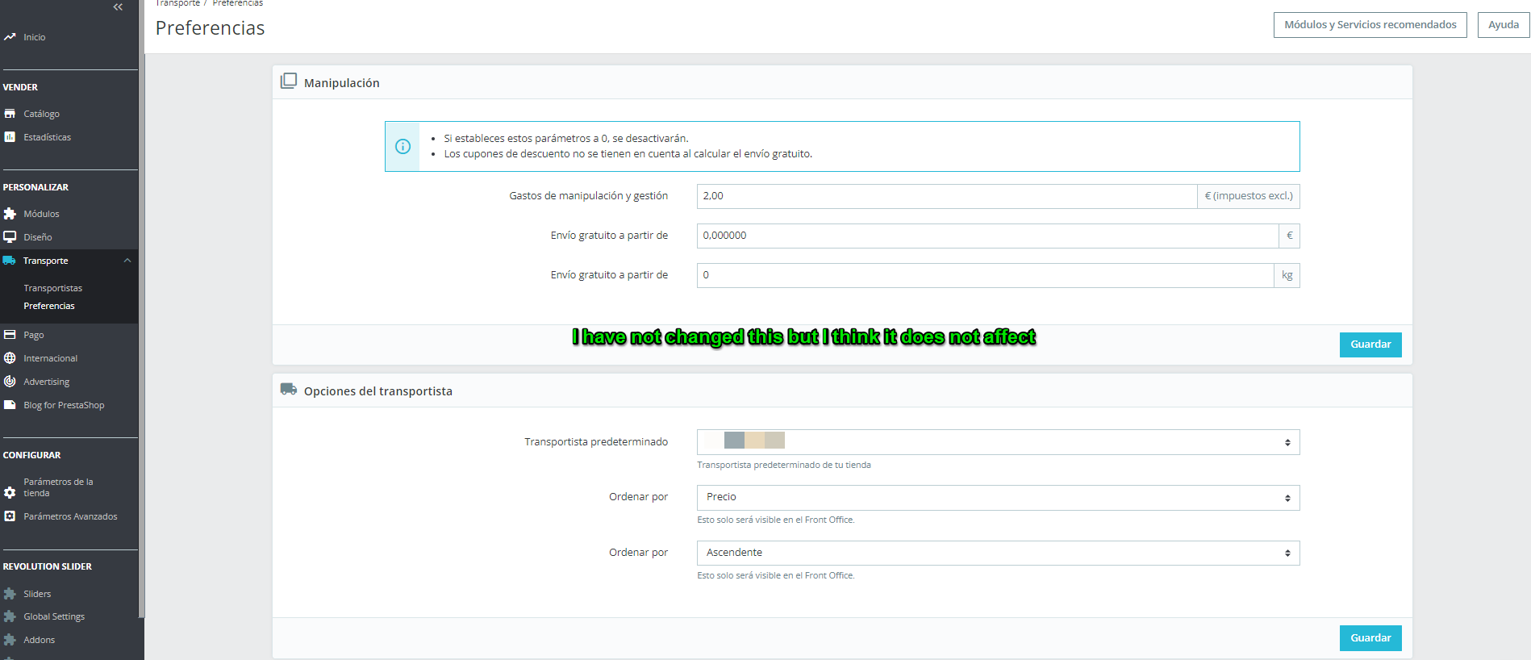Click the Advertising icon

pyautogui.click(x=10, y=382)
